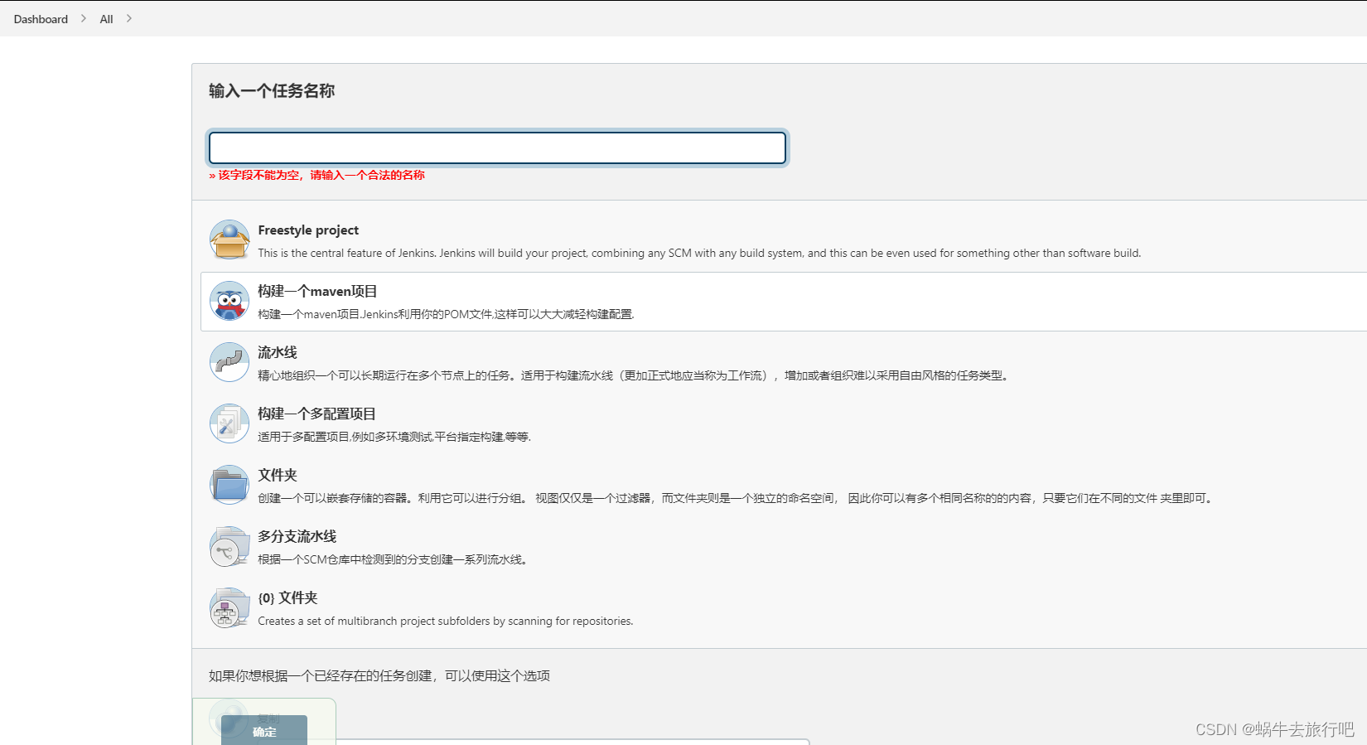Select the 构建一个maven项目 title
The image size is (1367, 745).
(317, 292)
